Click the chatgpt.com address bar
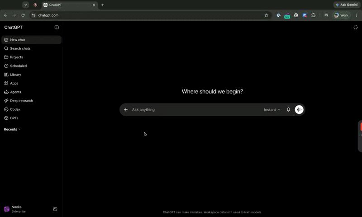This screenshot has height=217, width=362. coord(150,15)
